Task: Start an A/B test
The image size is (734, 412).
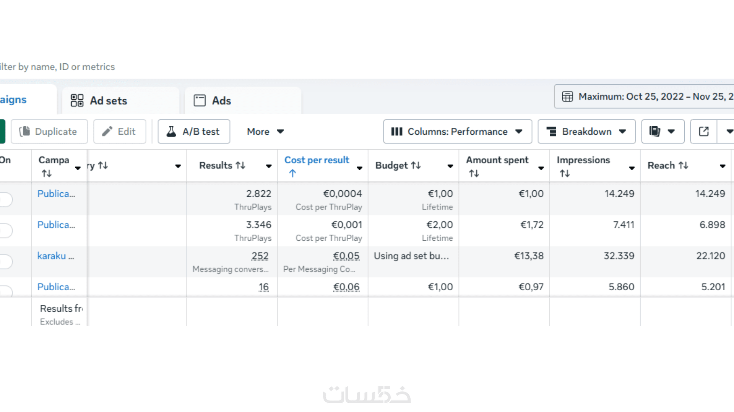Action: pos(193,132)
